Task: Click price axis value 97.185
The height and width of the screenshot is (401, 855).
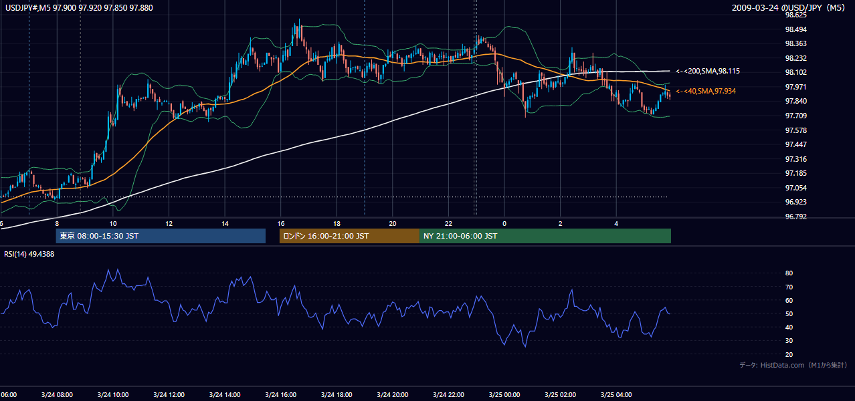Action: point(795,174)
